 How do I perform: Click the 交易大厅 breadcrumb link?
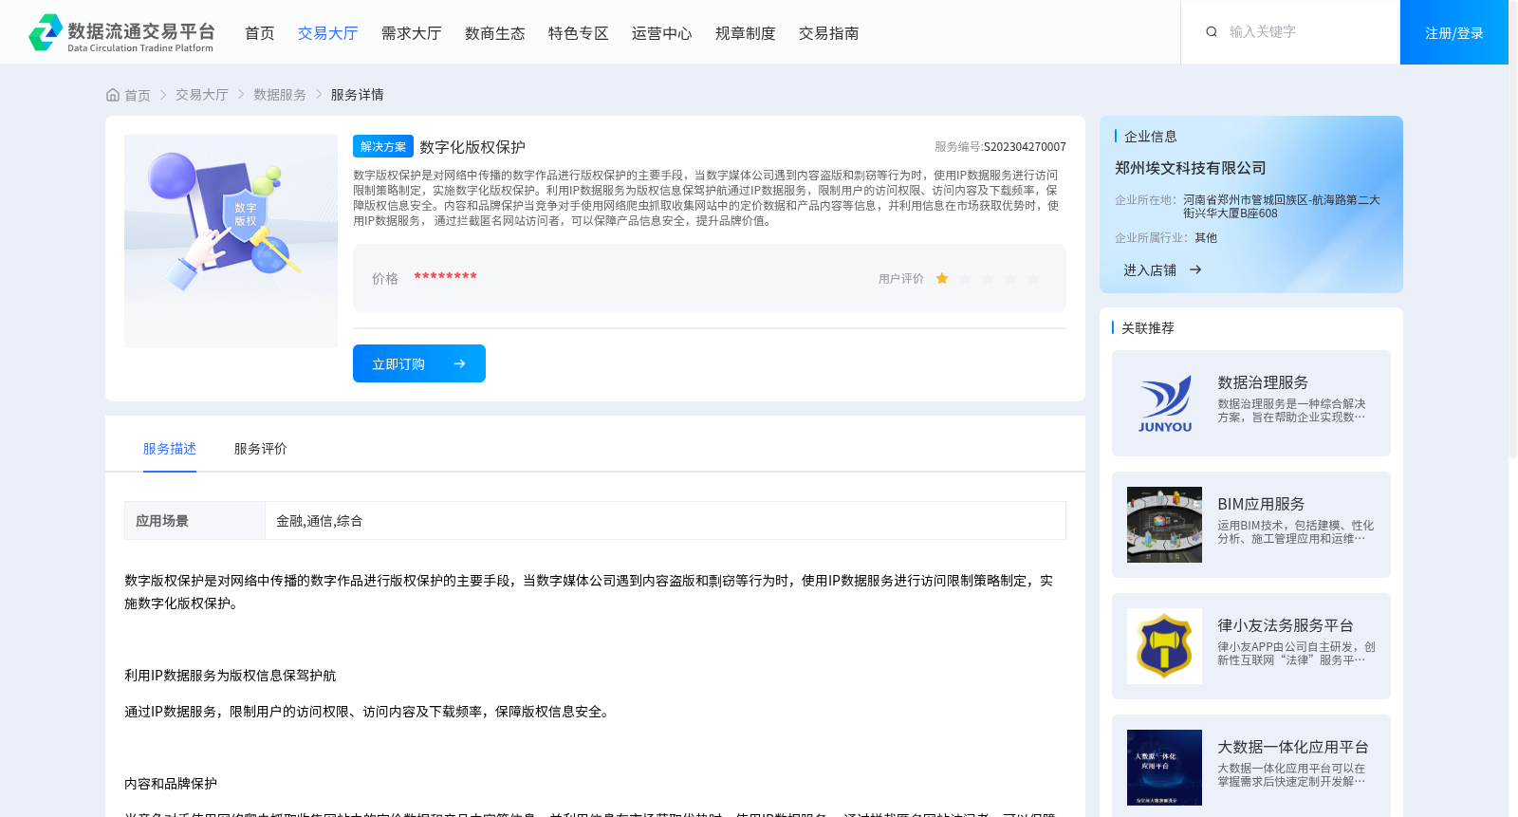202,95
